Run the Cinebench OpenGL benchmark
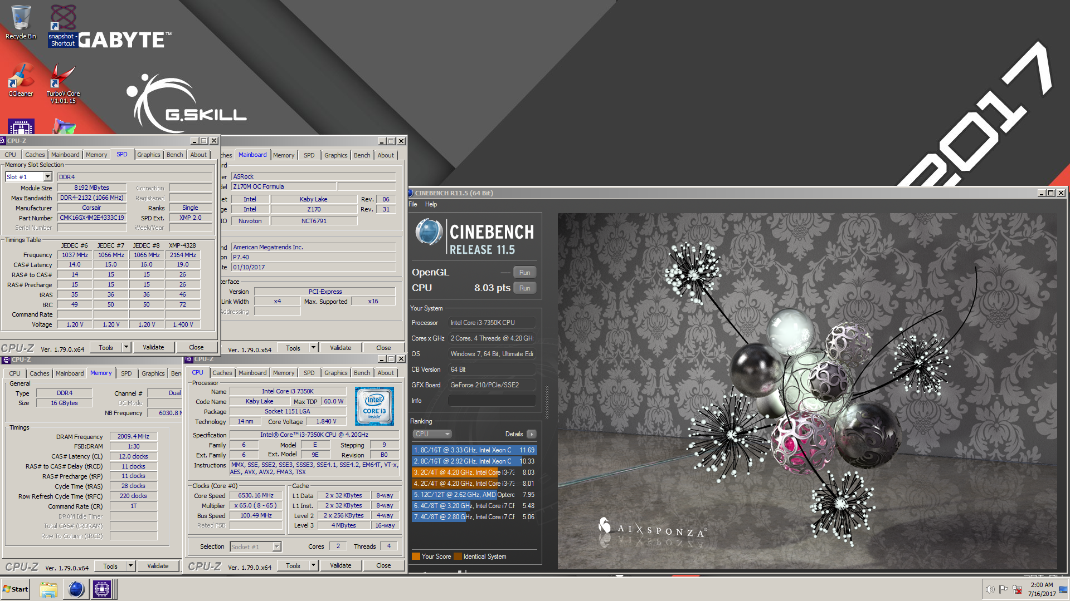This screenshot has height=601, width=1070. tap(524, 272)
